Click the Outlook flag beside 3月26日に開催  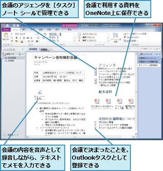click(95, 122)
